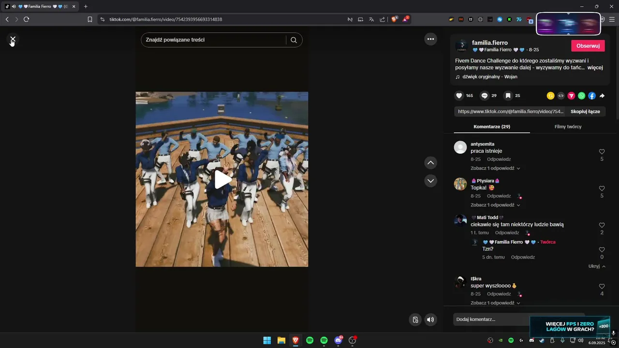Reply to Mati Todd's comment

(507, 233)
